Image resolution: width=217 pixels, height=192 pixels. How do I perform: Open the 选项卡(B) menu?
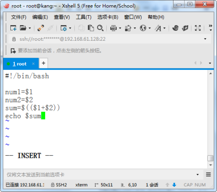click(x=108, y=17)
